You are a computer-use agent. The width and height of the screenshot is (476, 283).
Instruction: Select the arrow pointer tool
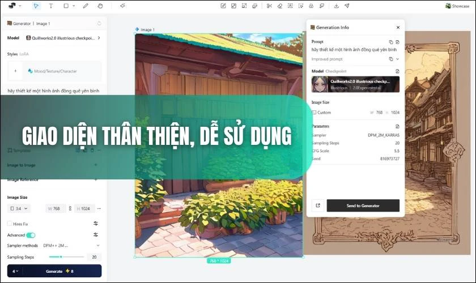[x=36, y=6]
